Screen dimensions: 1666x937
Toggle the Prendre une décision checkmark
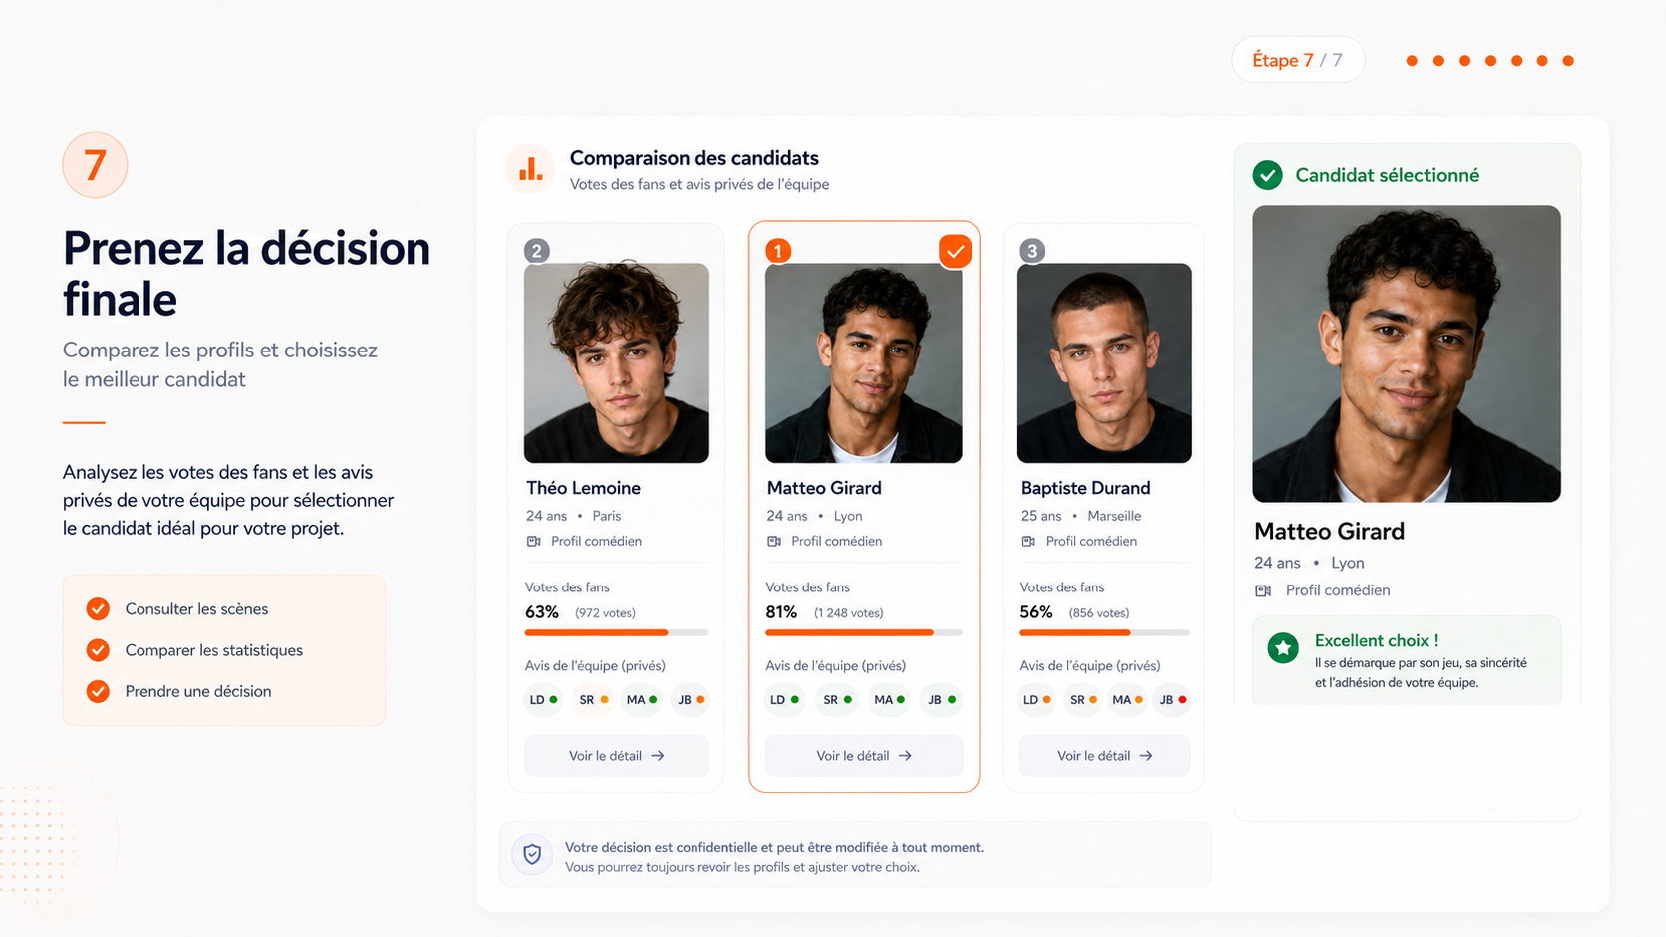tap(98, 691)
